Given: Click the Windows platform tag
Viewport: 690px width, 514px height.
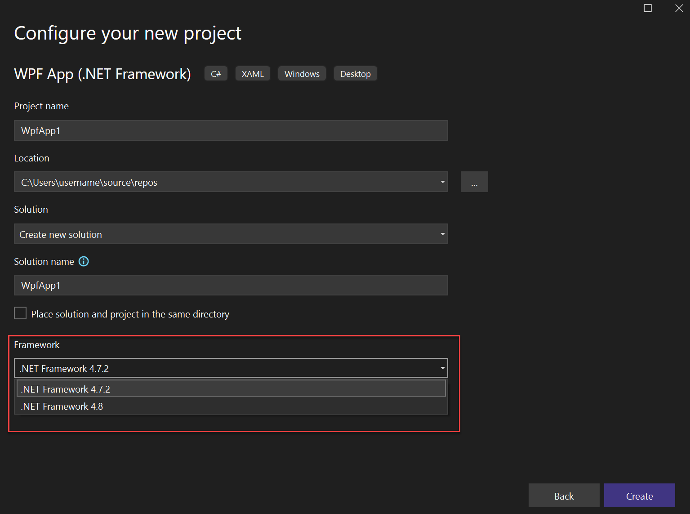Looking at the screenshot, I should click(x=302, y=73).
